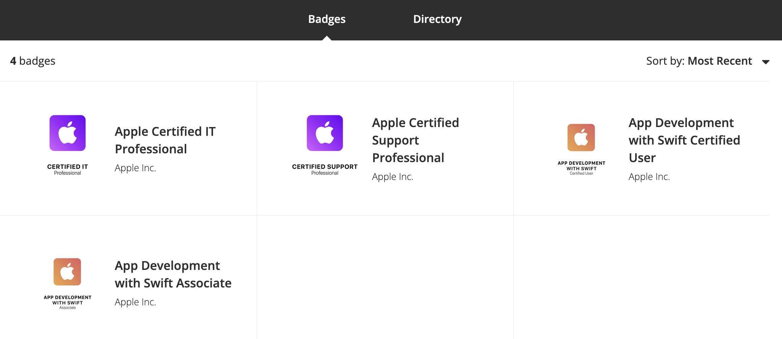View the 'App Development with Swift Associate' title
The image size is (782, 339).
(x=173, y=274)
